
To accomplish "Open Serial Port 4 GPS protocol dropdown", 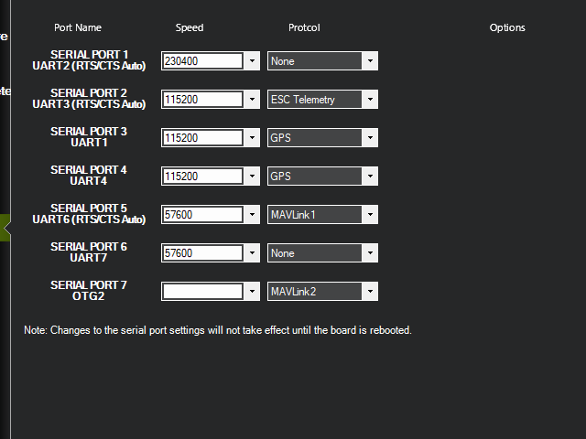I will tap(322, 177).
